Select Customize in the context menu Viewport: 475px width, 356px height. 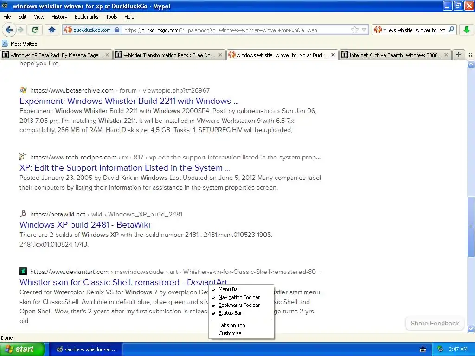241,333
